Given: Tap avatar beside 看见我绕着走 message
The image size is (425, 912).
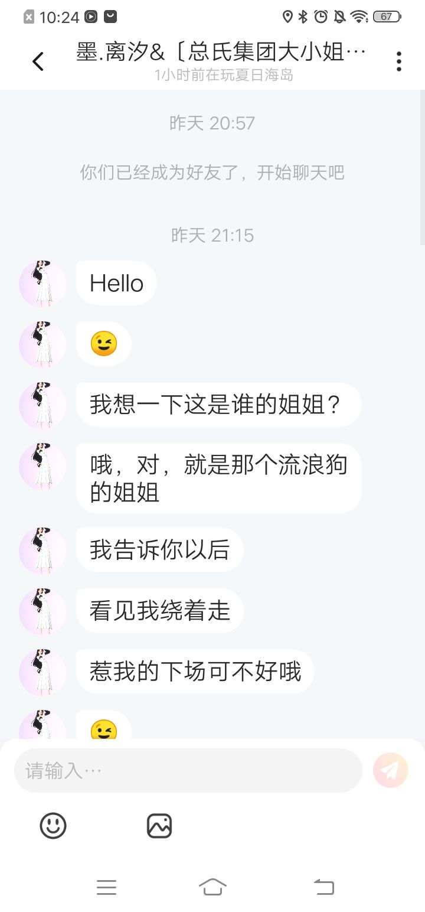Looking at the screenshot, I should pos(42,611).
